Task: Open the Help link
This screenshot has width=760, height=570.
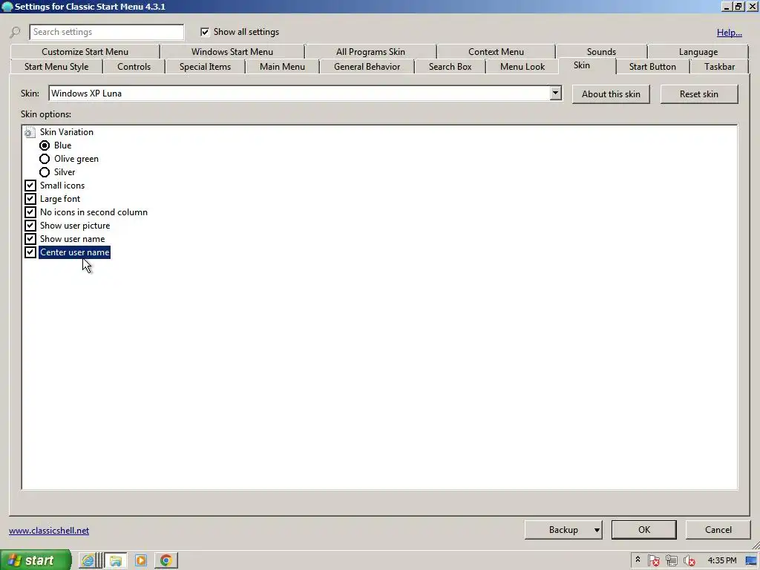Action: [729, 33]
